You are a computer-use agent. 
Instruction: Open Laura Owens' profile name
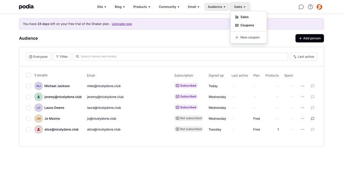[54, 108]
